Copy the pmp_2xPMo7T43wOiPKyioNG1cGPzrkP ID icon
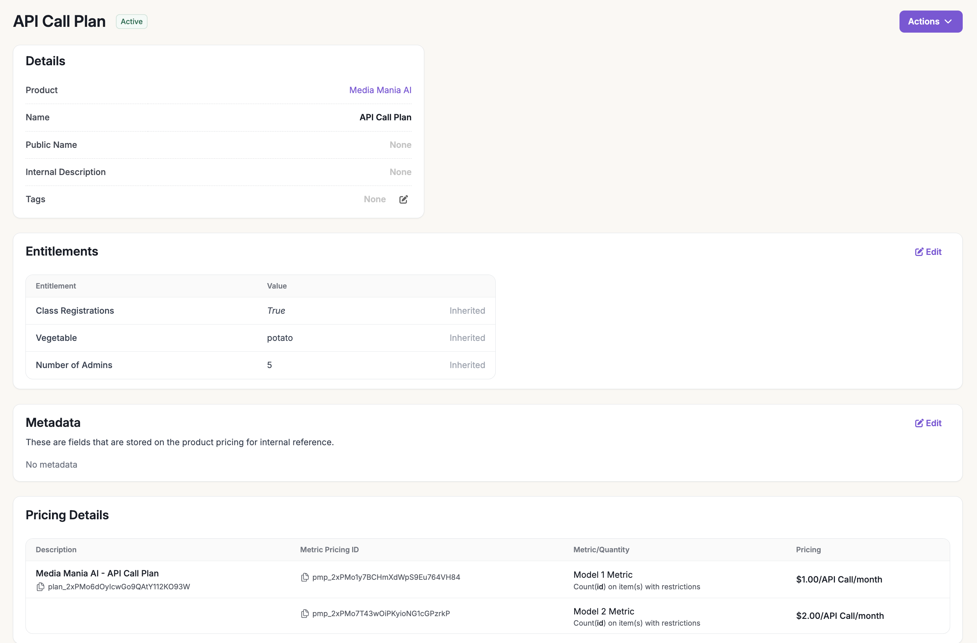977x643 pixels. pos(305,614)
